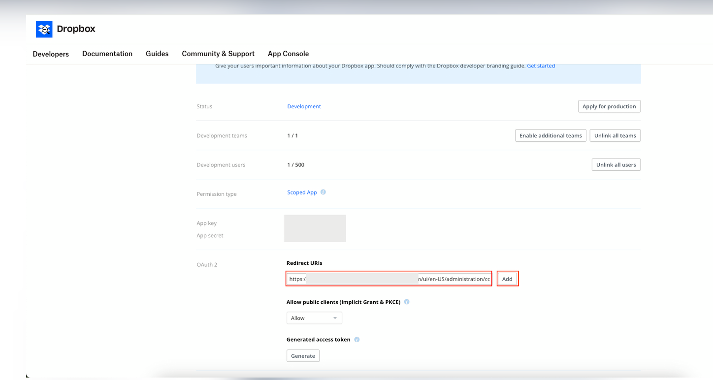Click Add next to the Redirect URI field
Viewport: 713px width, 380px height.
(x=507, y=279)
